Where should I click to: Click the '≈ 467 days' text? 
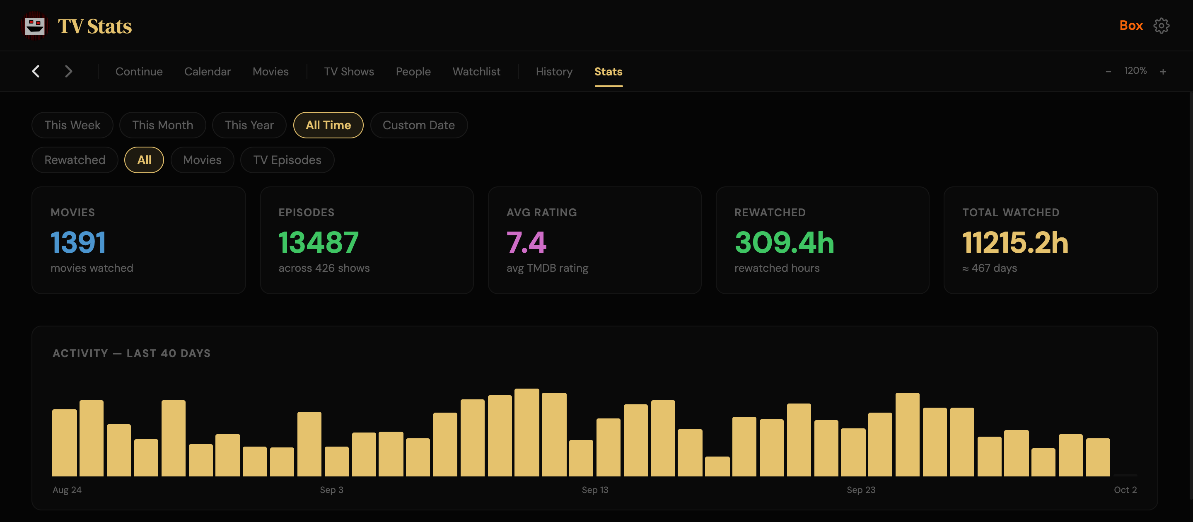click(990, 268)
